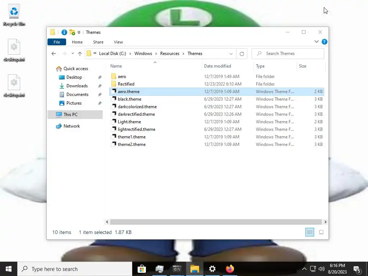Select the darkrectified.theme file
The image size is (368, 276).
click(217, 114)
